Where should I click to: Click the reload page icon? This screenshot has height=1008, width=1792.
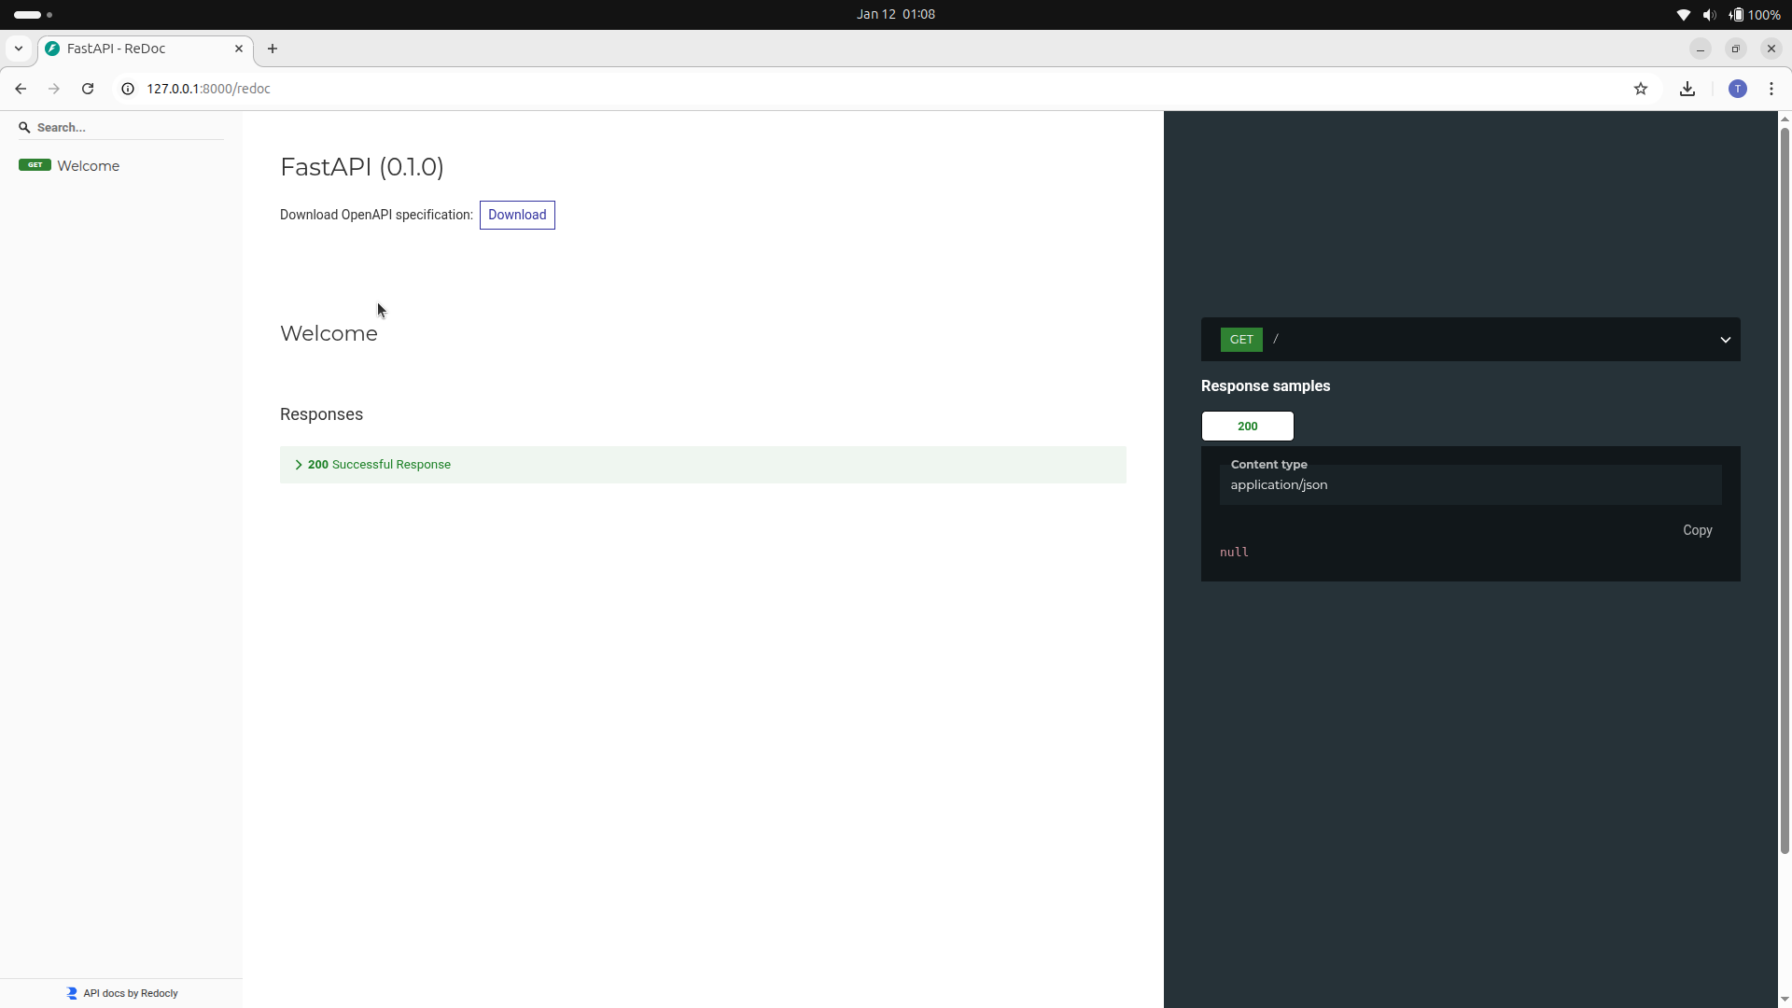click(x=88, y=89)
